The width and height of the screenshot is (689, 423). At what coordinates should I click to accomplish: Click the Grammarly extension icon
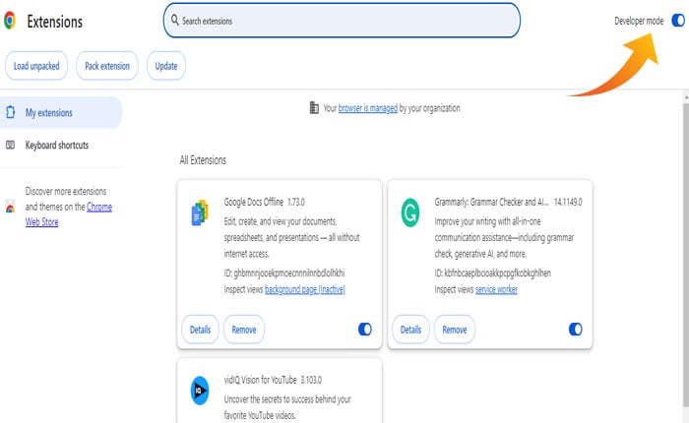tap(409, 212)
